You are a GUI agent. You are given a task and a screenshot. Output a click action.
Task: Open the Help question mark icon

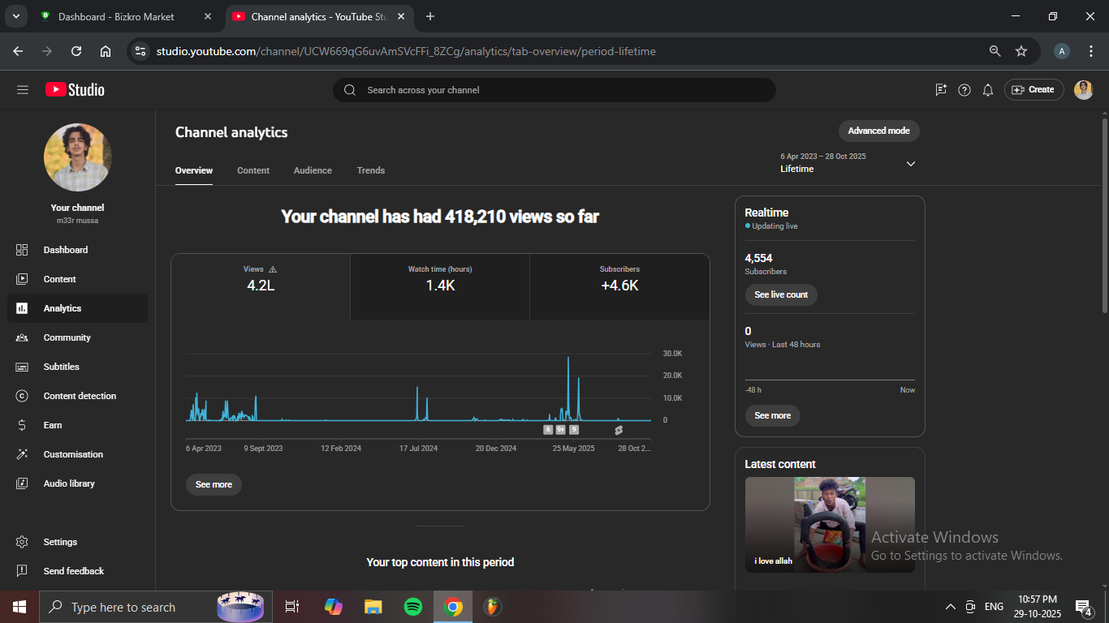(964, 90)
